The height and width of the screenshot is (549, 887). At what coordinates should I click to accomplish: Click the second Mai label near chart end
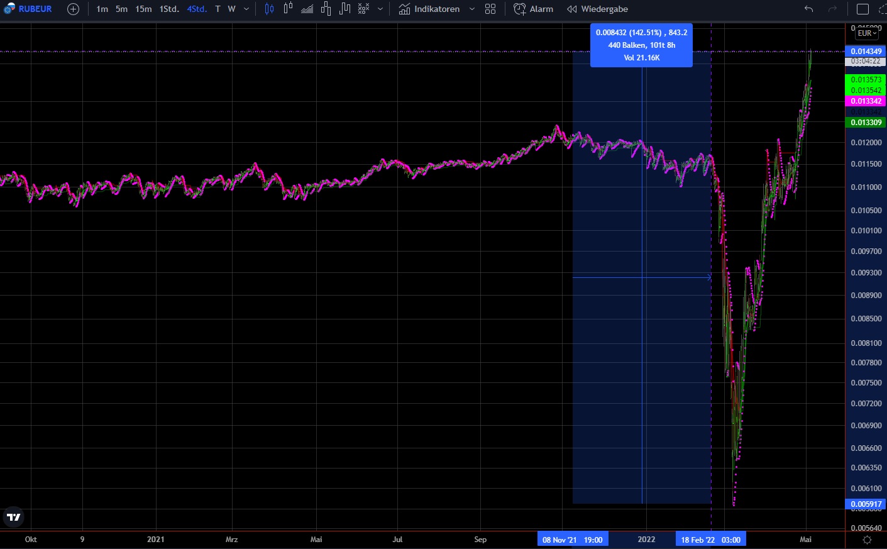point(805,540)
